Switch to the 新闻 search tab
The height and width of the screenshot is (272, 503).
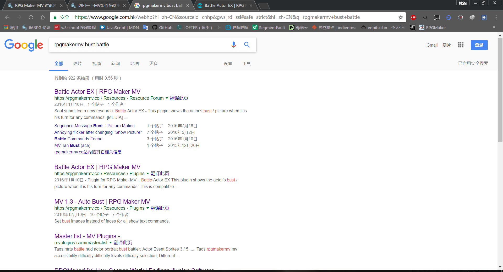[x=116, y=64]
